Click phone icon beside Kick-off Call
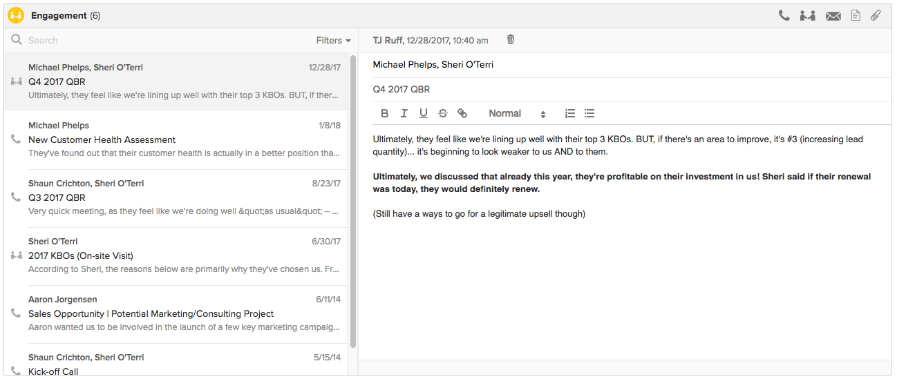This screenshot has height=379, width=897. coord(16,370)
